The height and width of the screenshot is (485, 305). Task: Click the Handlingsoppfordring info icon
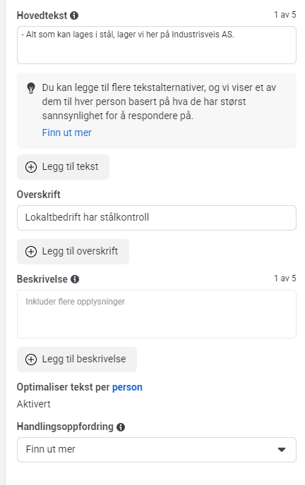click(x=121, y=427)
